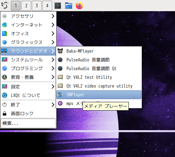
Task: Click the 画面ロック padlock icon
Action: pos(5,113)
